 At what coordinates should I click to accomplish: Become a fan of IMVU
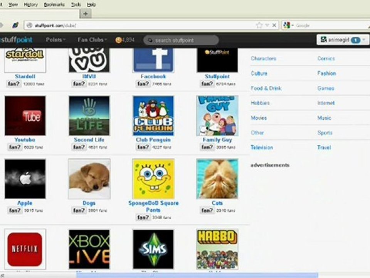[x=79, y=84]
